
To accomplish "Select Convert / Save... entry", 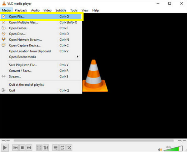I will (x=41, y=71).
